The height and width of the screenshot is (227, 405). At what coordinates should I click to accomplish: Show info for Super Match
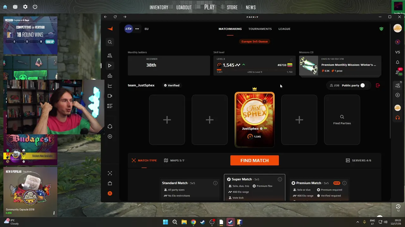coord(280,179)
